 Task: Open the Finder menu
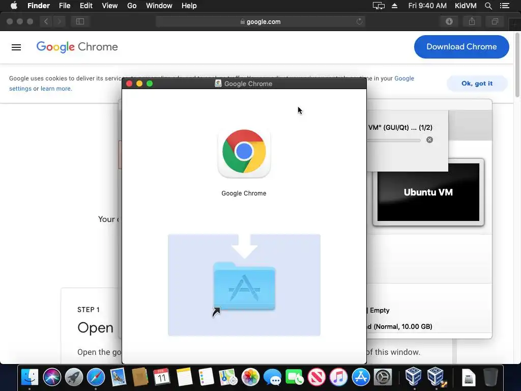[39, 6]
